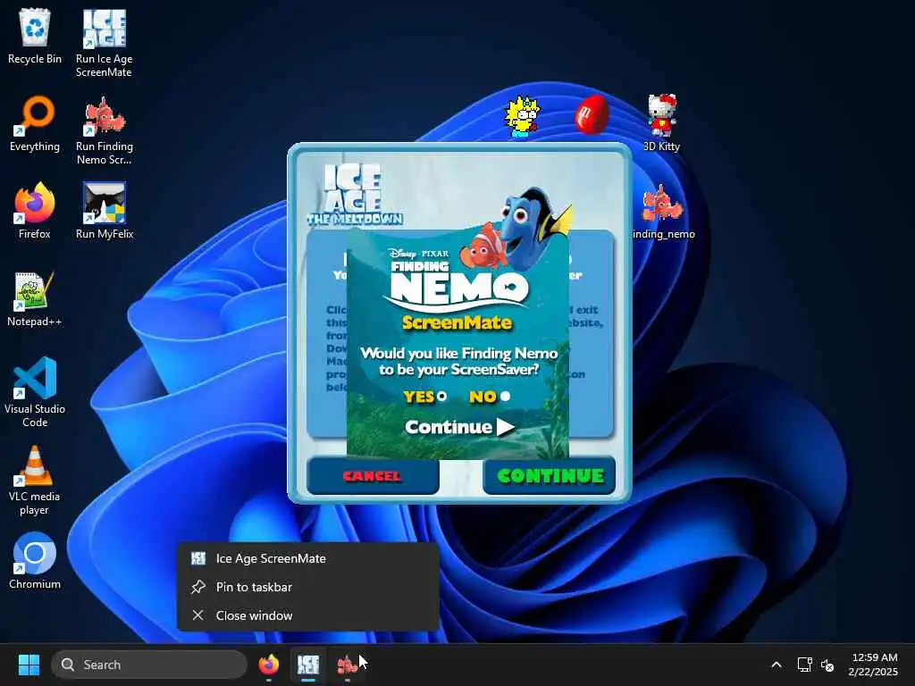
Task: Choose Pin to taskbar menu entry
Action: click(308, 587)
